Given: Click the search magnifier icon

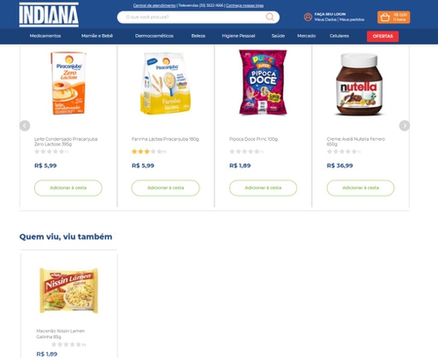Looking at the screenshot, I should [270, 17].
